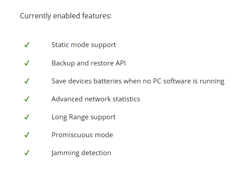
Task: Click the Save devices batteries feature text
Action: [138, 81]
